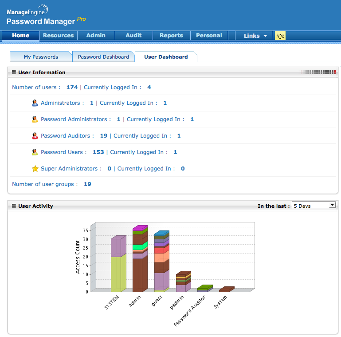
Task: Click the 'In the last :' label
Action: [274, 206]
